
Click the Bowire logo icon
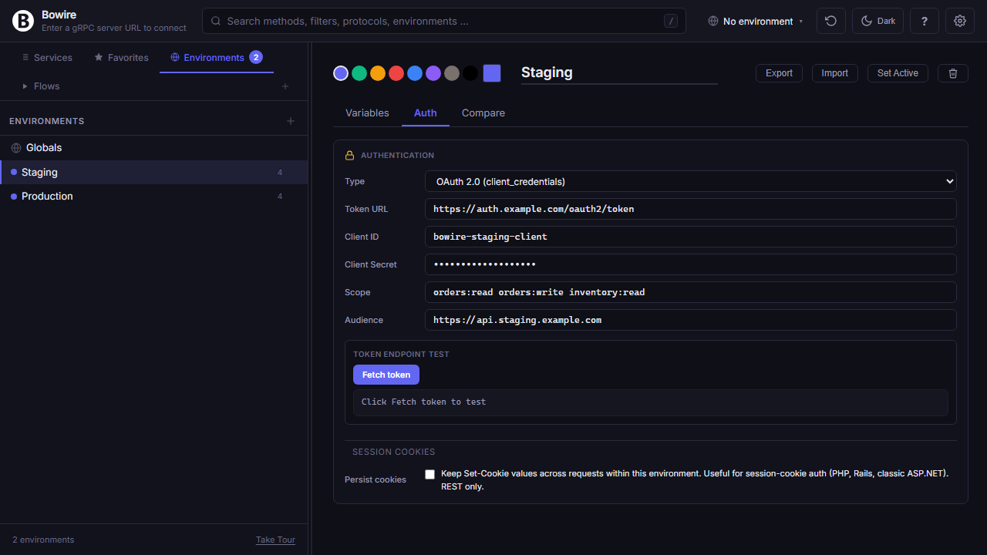tap(23, 22)
